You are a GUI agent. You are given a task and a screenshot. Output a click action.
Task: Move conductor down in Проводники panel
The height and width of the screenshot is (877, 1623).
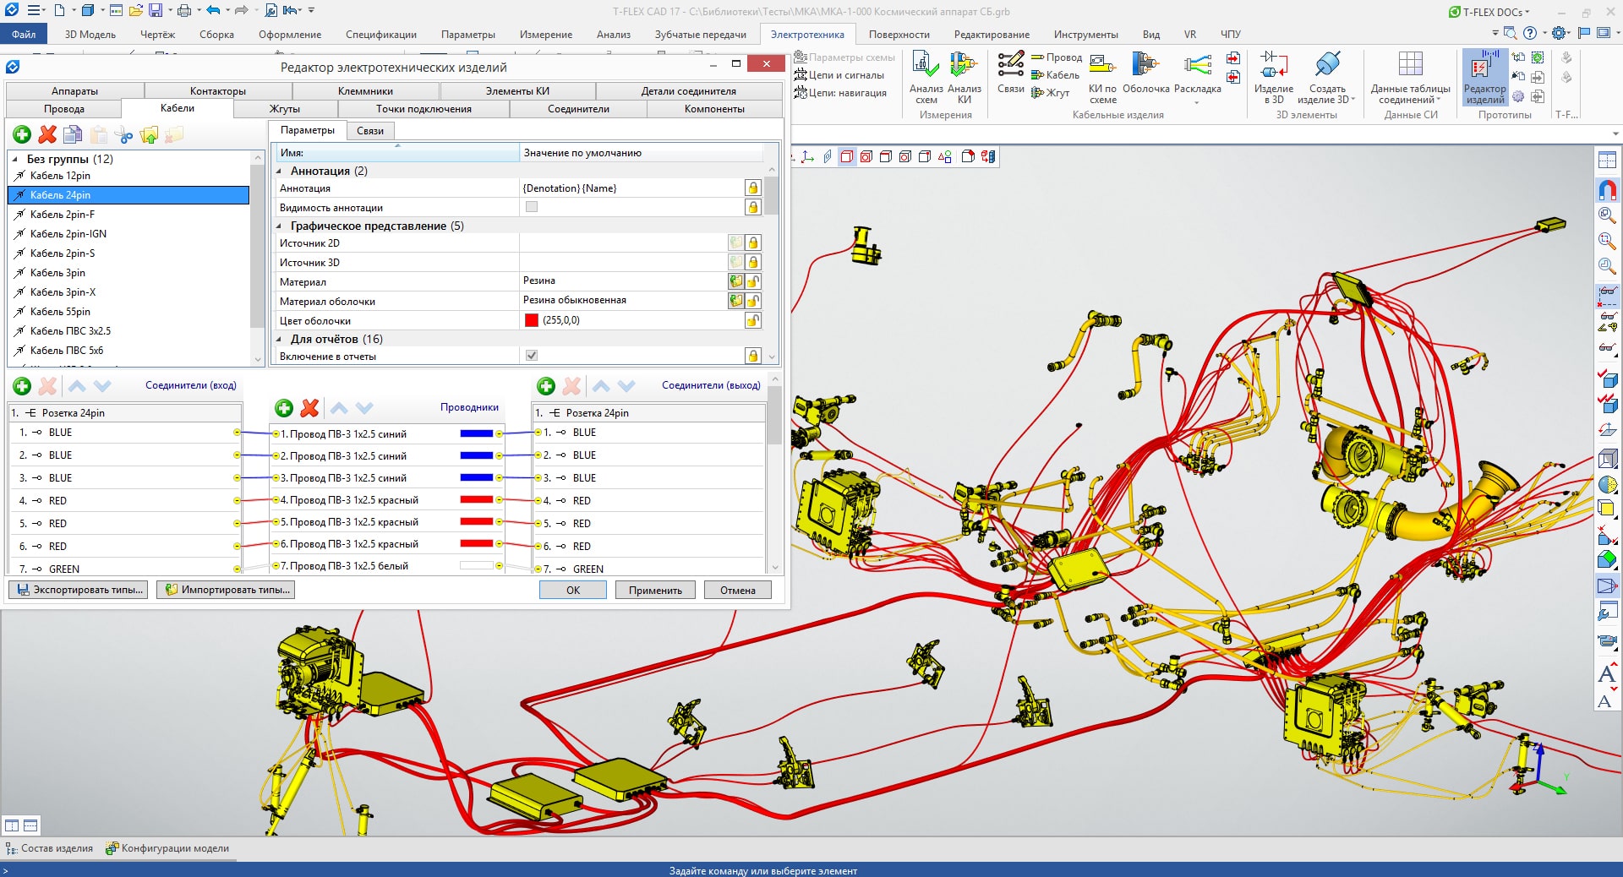point(364,408)
